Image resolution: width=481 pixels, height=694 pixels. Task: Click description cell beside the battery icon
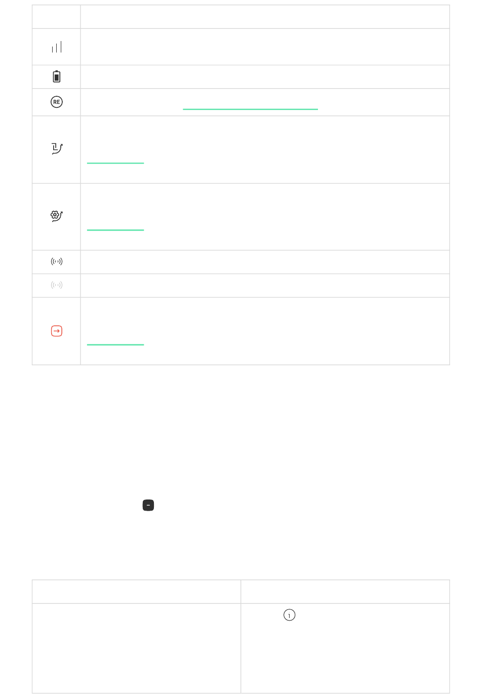[x=265, y=76]
